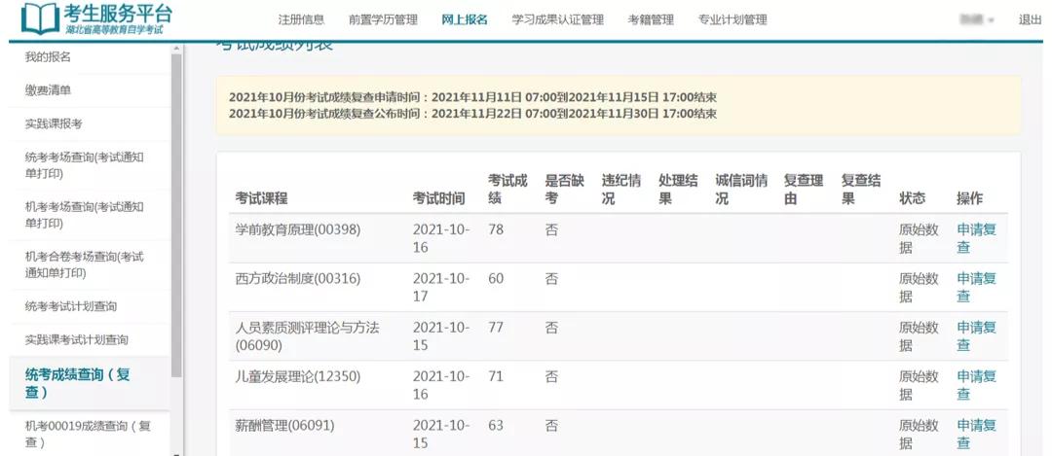The image size is (1052, 456).
Task: Click 申请复查 for 儿童发展理论(12350)
Action: (976, 385)
